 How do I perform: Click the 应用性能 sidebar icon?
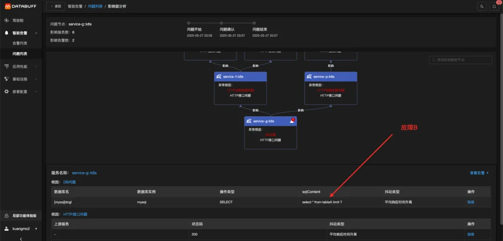click(x=7, y=67)
